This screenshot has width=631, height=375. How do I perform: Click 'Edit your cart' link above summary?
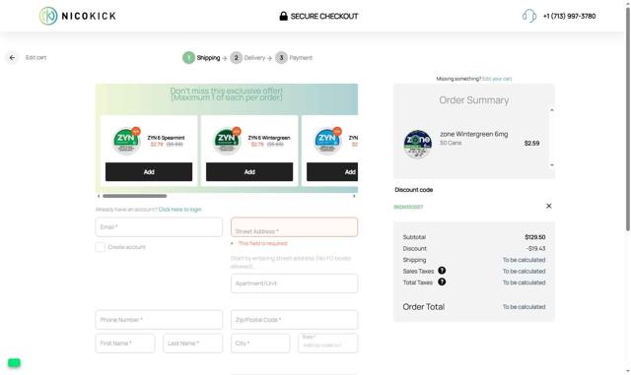click(497, 79)
